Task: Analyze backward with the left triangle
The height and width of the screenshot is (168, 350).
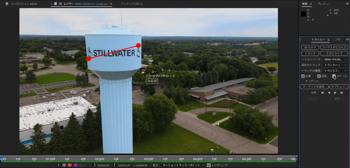Action: coord(329,93)
